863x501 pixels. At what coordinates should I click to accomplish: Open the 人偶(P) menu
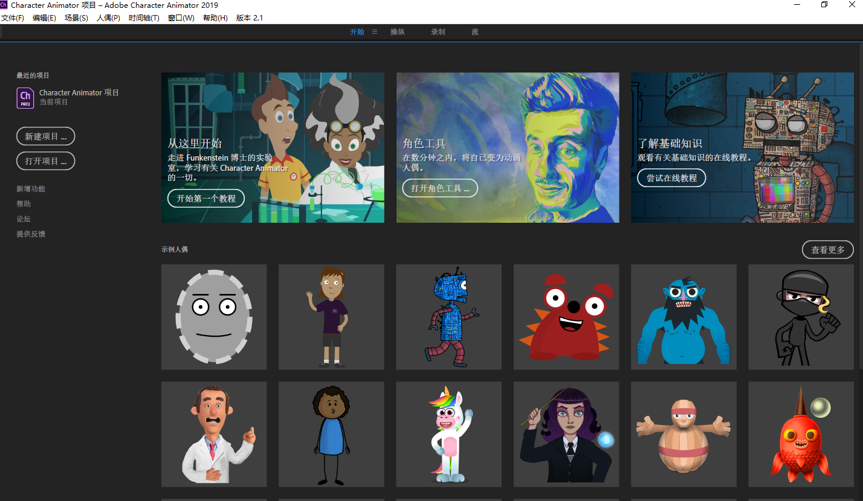coord(108,18)
